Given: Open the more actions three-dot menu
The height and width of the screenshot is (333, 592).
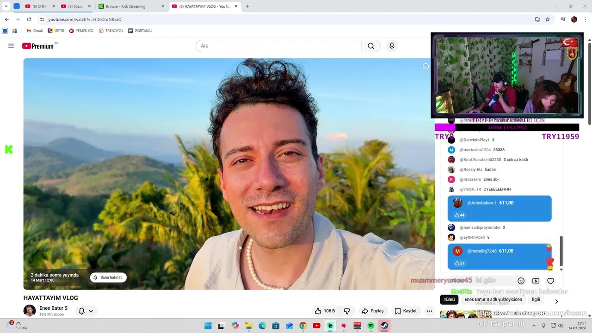Looking at the screenshot, I should pos(429,311).
